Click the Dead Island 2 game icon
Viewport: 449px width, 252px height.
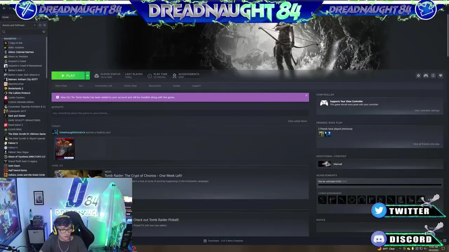point(6,125)
